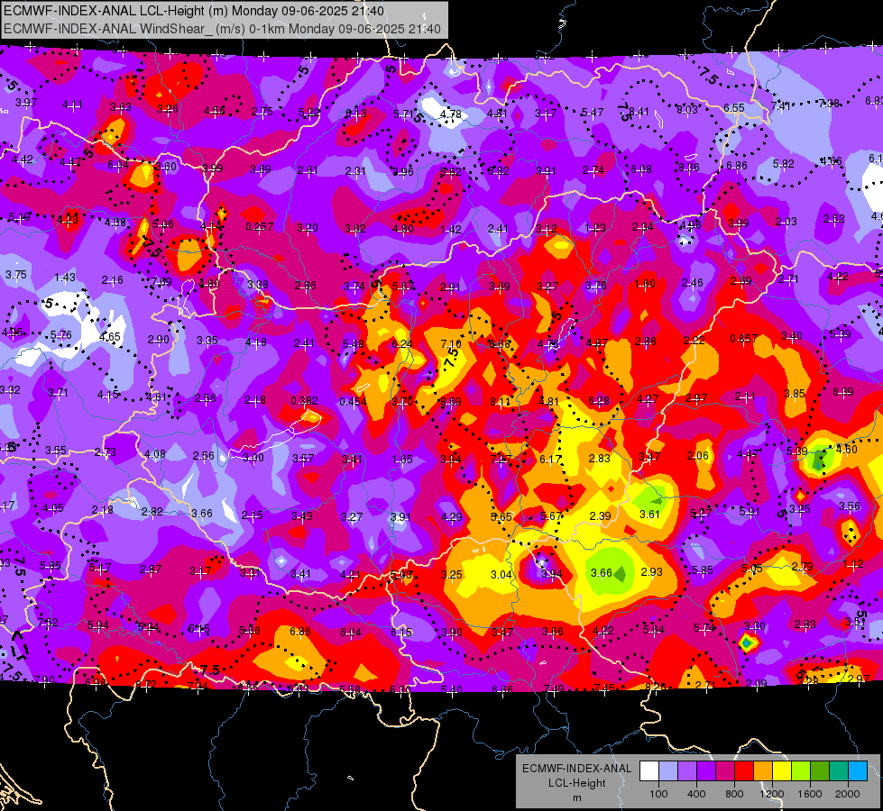Screen dimensions: 883x811
Task: Click the wind shear value 1.65
Action: pos(402,460)
